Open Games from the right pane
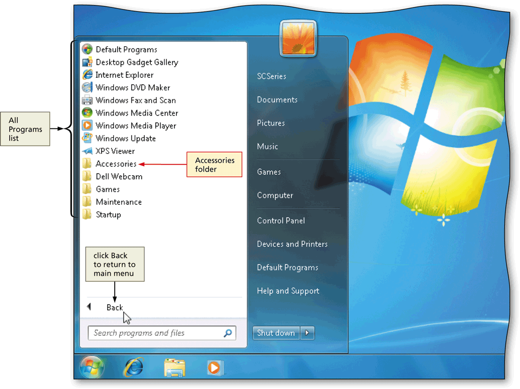Image resolution: width=520 pixels, height=389 pixels. 269,172
